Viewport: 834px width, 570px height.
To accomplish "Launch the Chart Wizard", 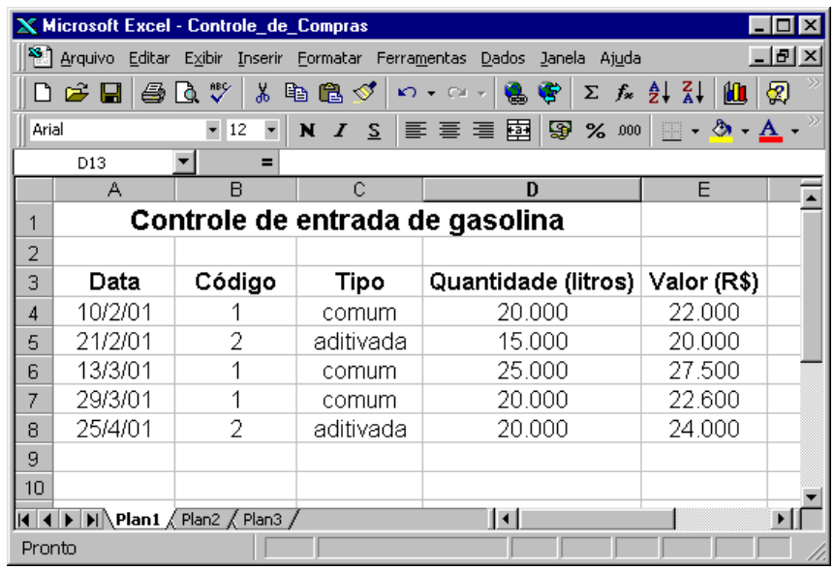I will click(x=735, y=94).
